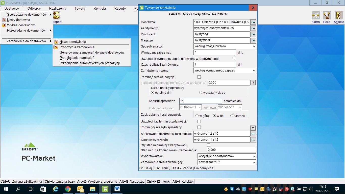Viewport: 345px width, 194px height.
Task: Open Internet Explorer from the taskbar
Action: coord(55,189)
